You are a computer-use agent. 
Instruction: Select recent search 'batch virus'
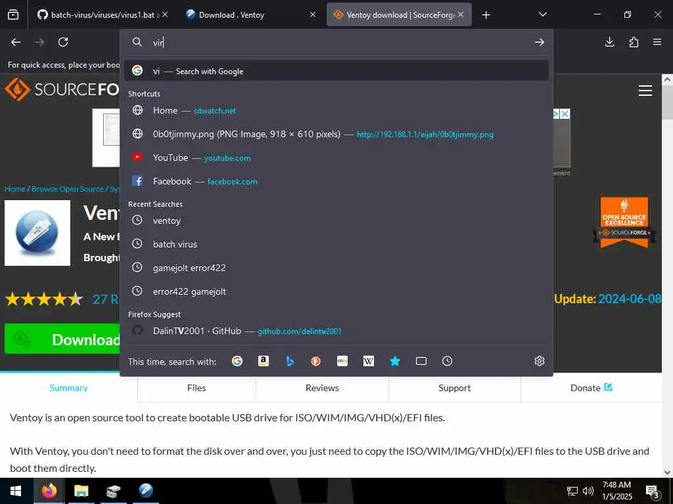point(336,244)
